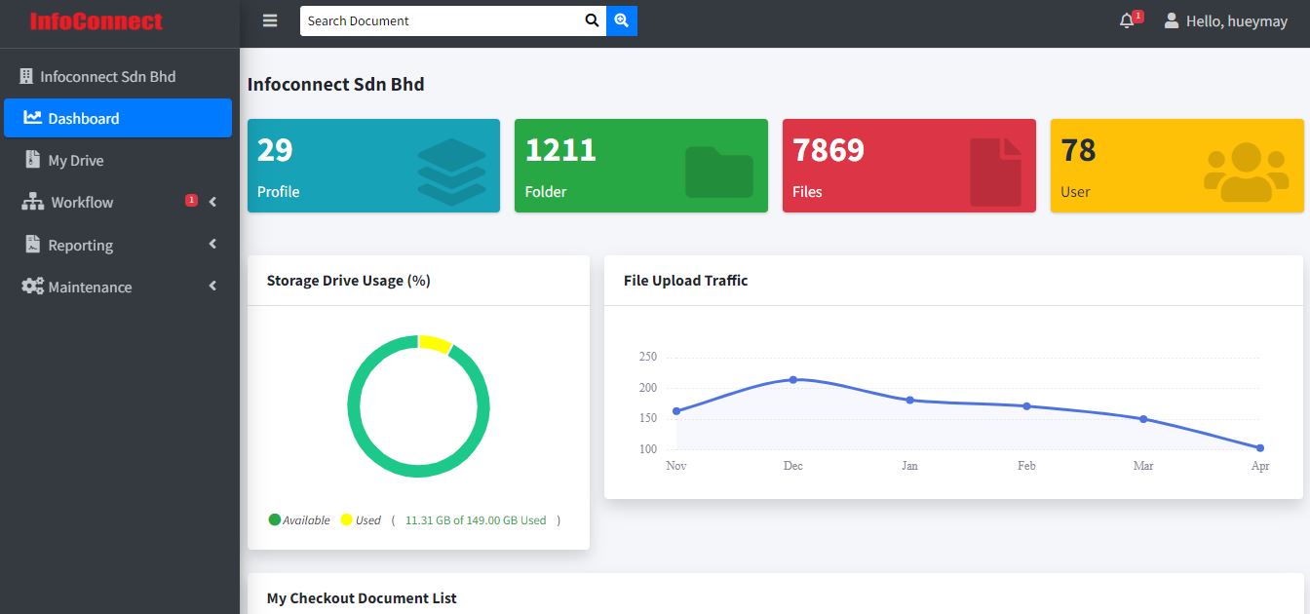Click the user profile icon beside hueymay
1310x614 pixels.
(1170, 19)
